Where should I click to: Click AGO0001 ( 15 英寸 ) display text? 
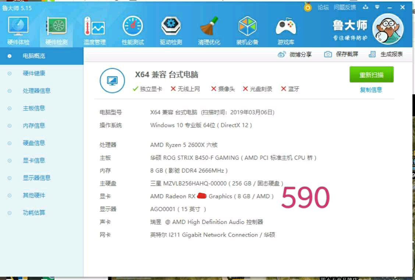(x=178, y=209)
